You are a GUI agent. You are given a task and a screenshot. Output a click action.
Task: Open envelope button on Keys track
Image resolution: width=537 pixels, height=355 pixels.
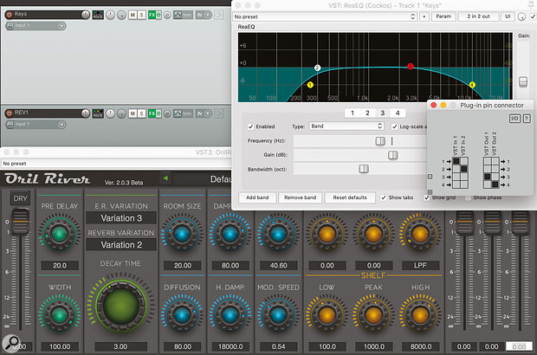(x=178, y=15)
